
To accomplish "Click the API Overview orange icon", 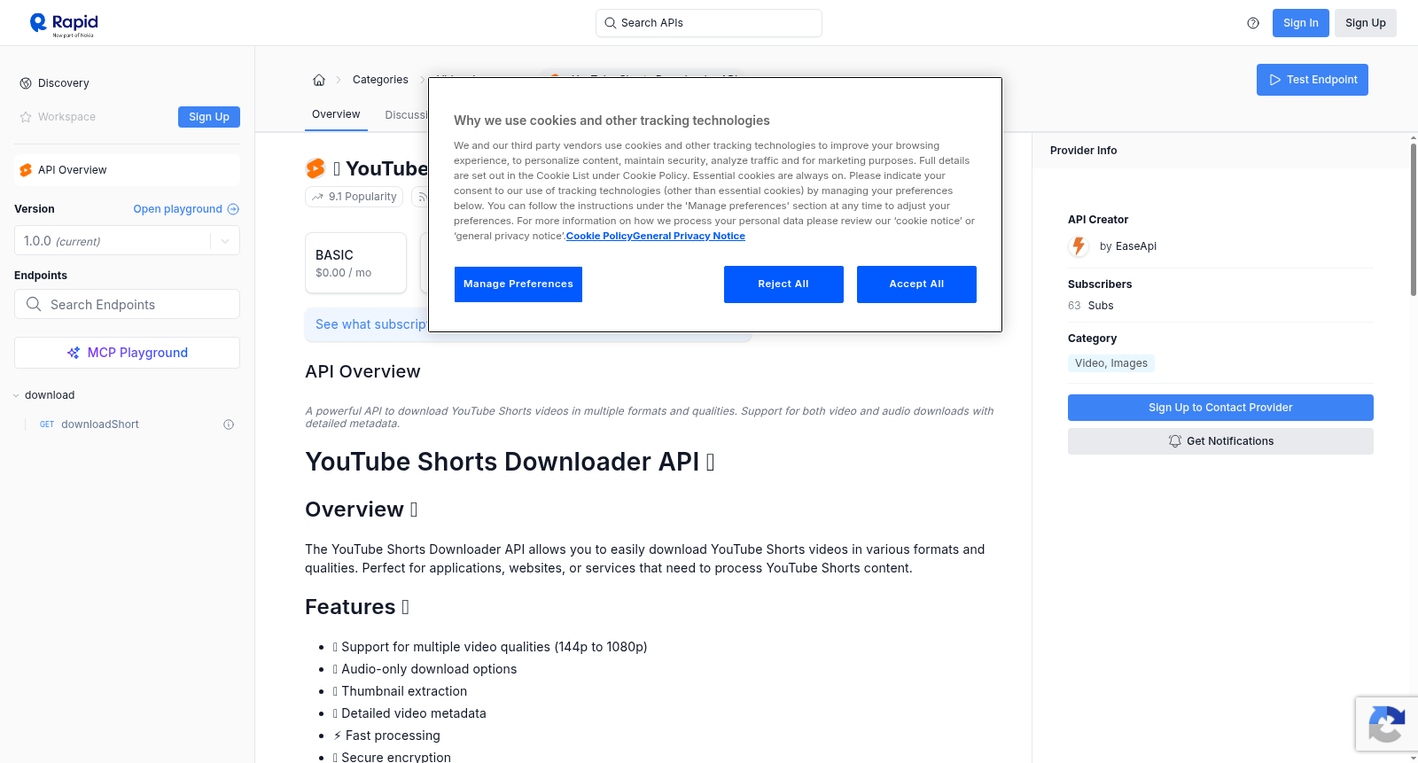I will pyautogui.click(x=26, y=170).
